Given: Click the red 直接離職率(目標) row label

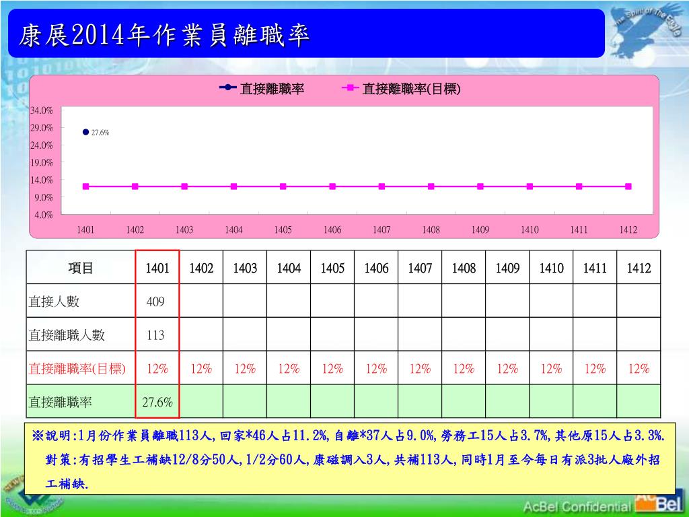Looking at the screenshot, I should pyautogui.click(x=77, y=368).
